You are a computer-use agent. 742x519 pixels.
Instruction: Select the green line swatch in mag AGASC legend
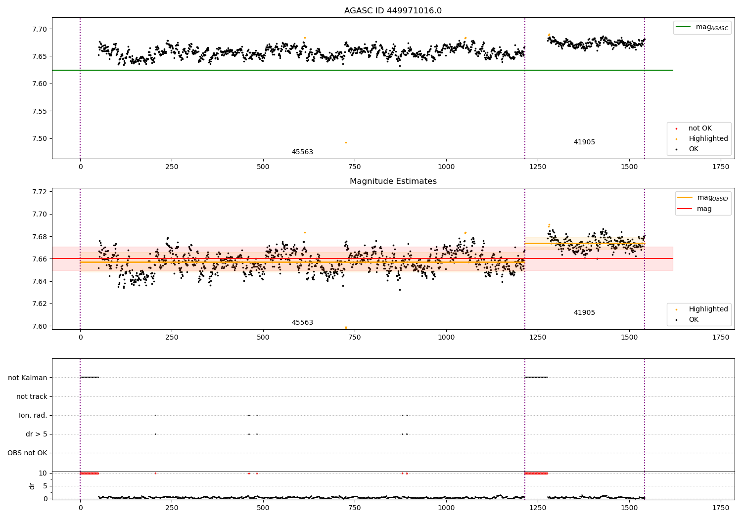pos(684,27)
